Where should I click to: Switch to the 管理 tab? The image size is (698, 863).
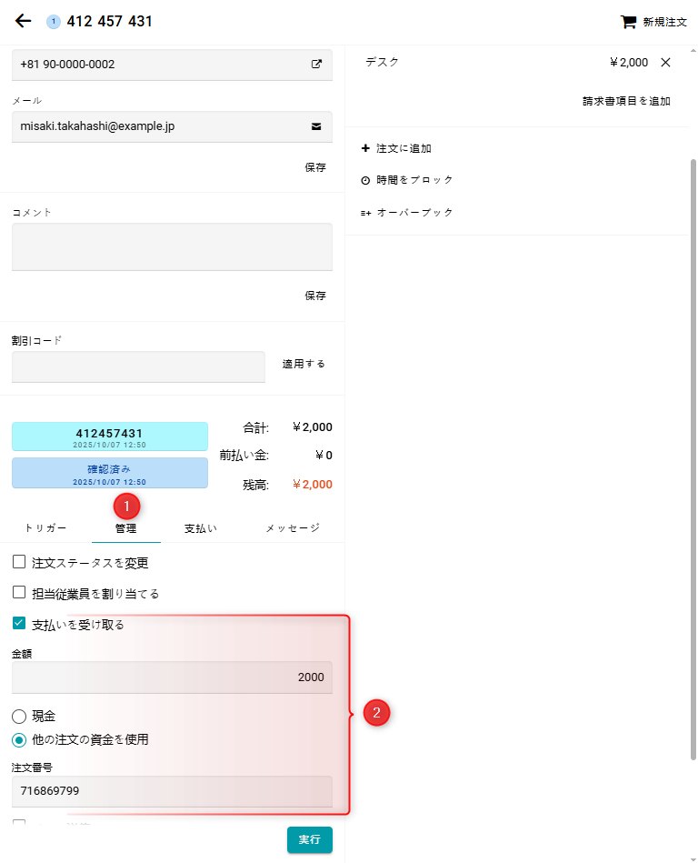pos(126,528)
